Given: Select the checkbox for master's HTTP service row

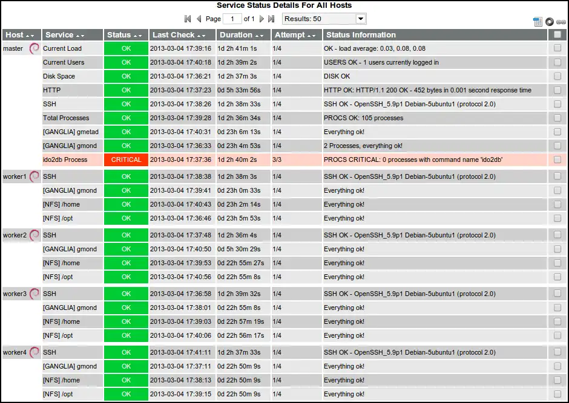Looking at the screenshot, I should click(557, 91).
